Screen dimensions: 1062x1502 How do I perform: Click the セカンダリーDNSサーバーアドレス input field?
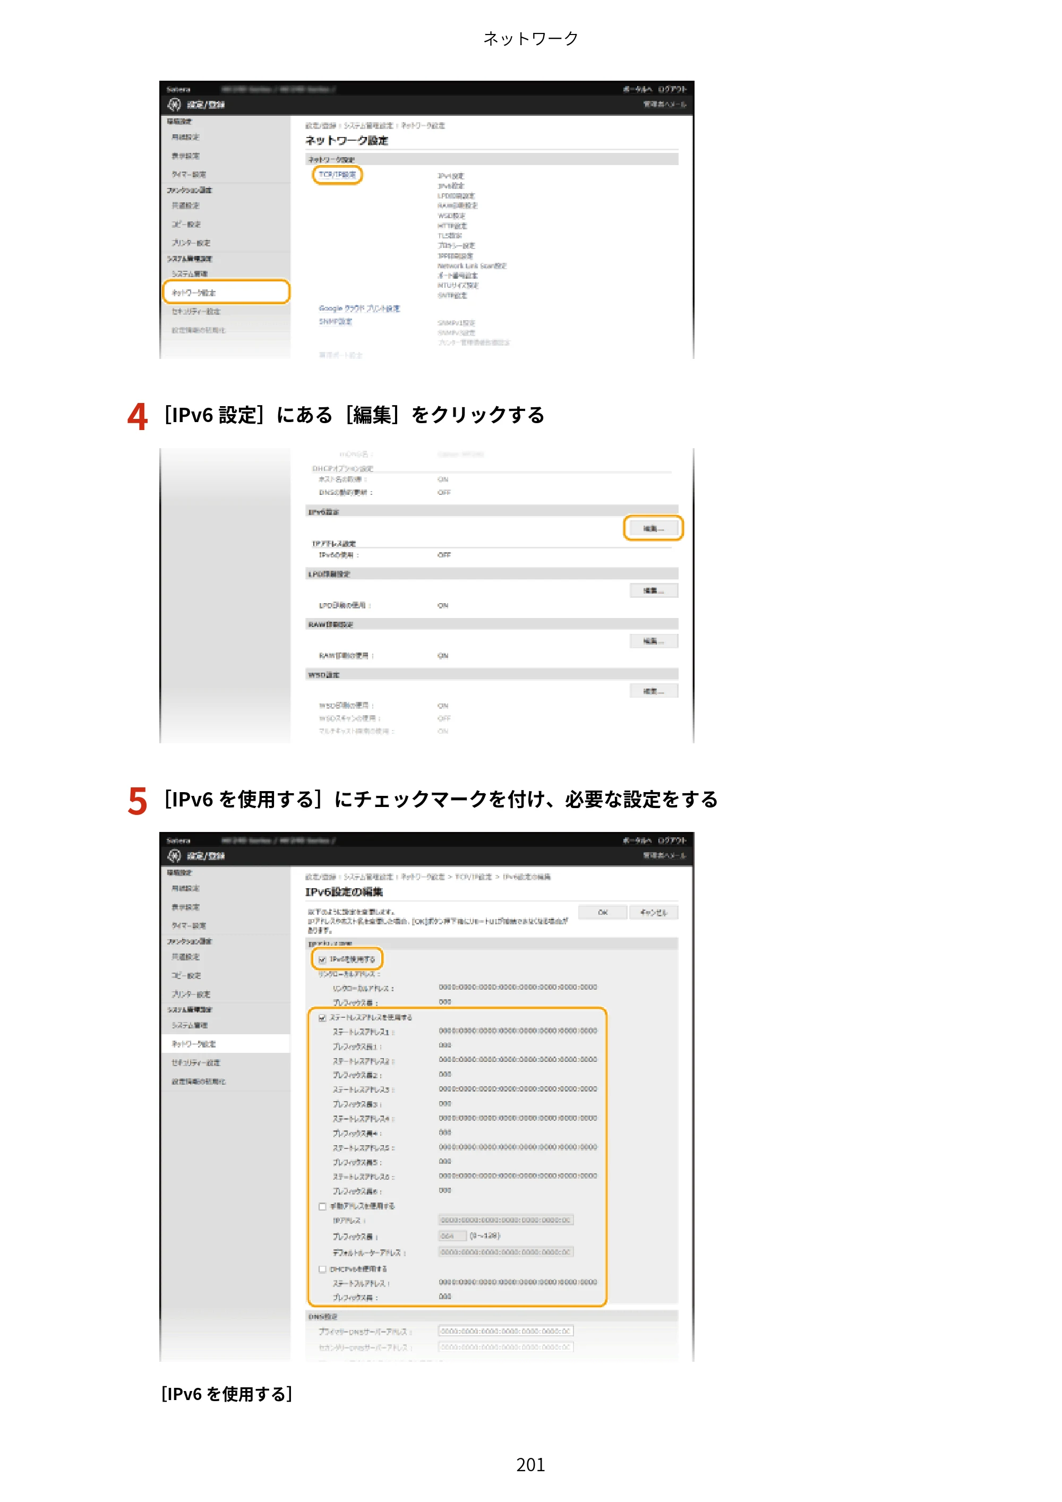[506, 1347]
